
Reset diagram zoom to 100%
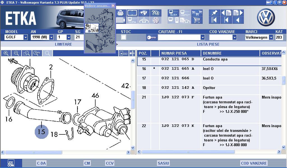[37, 53]
